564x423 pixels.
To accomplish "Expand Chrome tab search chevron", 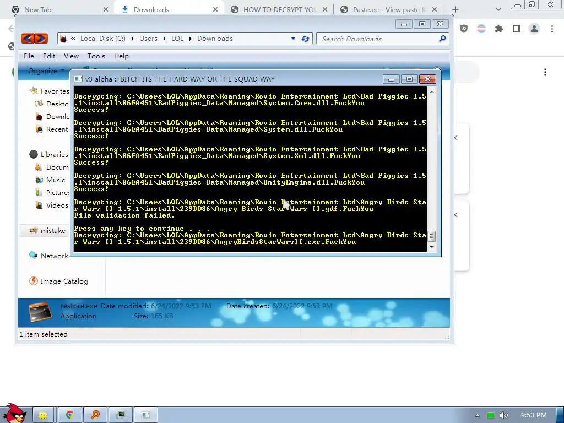I will [x=498, y=10].
